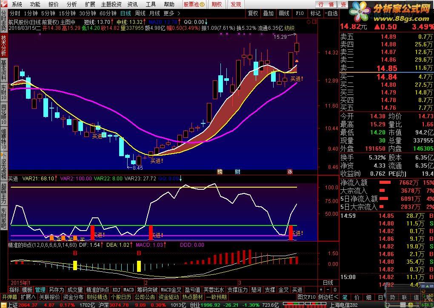
Task: Select the MACD金叉 indicator tab
Action: [171, 290]
